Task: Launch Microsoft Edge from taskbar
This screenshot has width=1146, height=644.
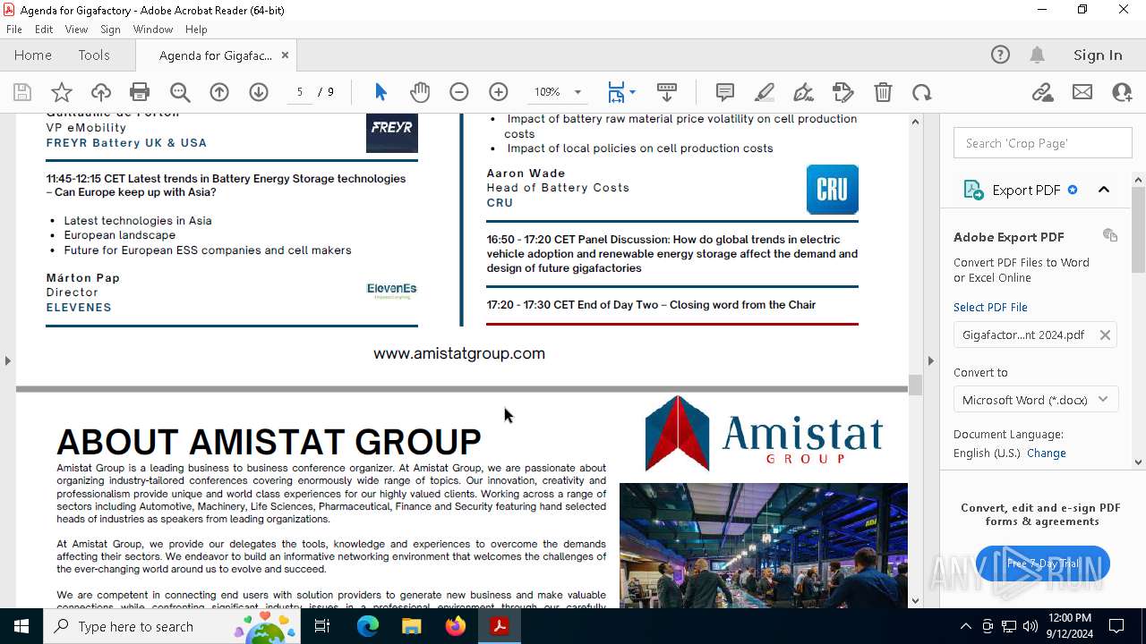Action: coord(368,626)
